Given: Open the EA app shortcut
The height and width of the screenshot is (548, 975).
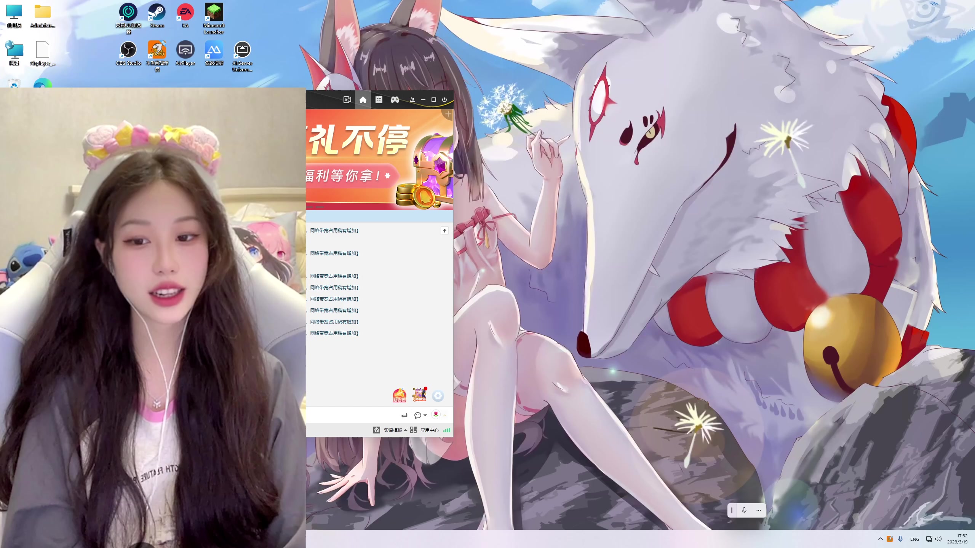Looking at the screenshot, I should (185, 16).
